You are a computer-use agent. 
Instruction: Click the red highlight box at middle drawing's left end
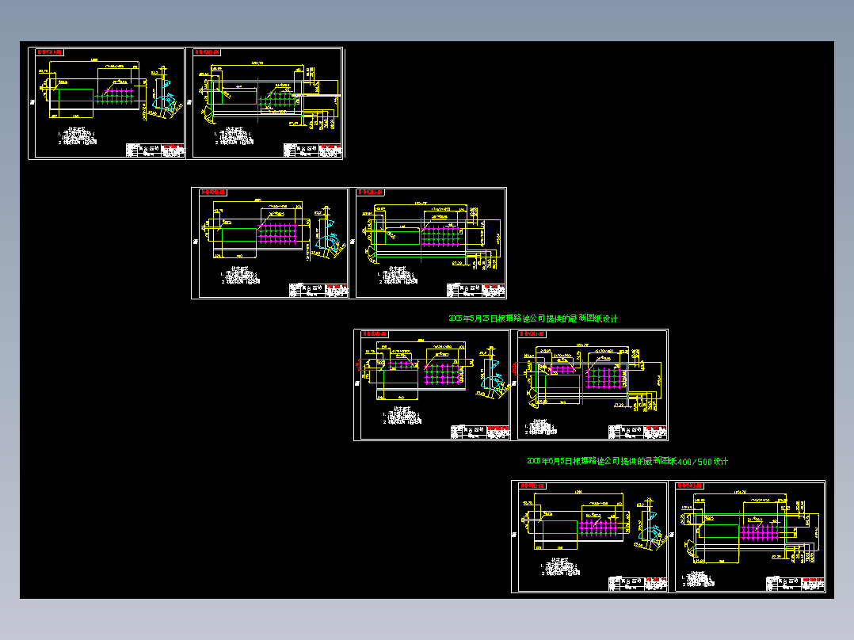pyautogui.click(x=364, y=365)
